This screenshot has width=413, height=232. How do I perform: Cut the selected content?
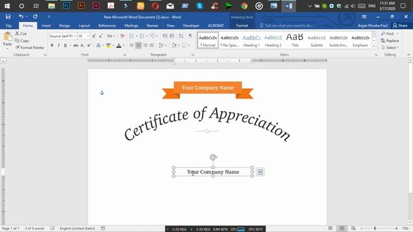click(x=21, y=34)
